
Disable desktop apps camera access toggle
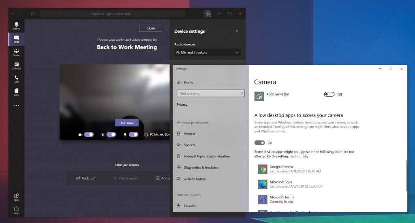coord(259,143)
